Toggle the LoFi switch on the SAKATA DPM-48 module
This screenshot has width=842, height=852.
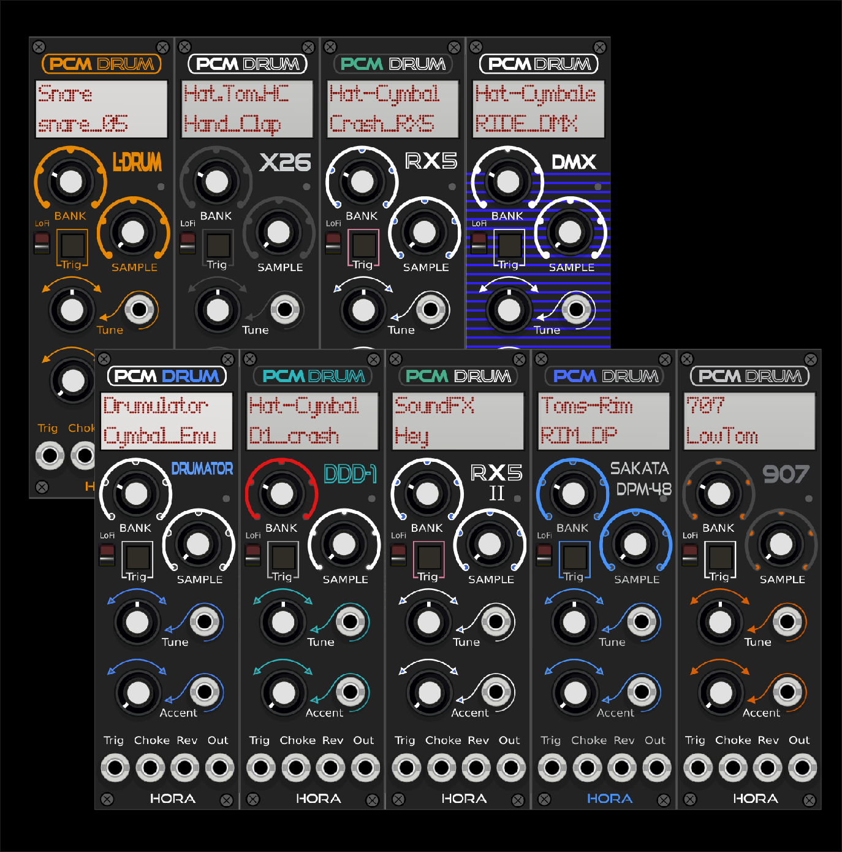click(x=544, y=555)
